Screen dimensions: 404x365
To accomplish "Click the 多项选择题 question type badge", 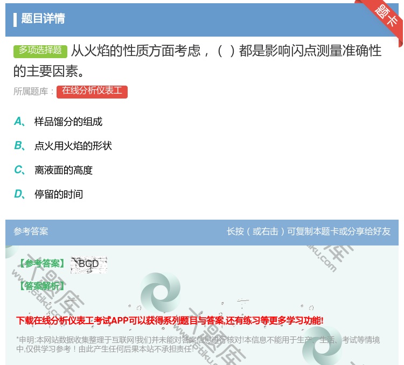I will (x=40, y=51).
